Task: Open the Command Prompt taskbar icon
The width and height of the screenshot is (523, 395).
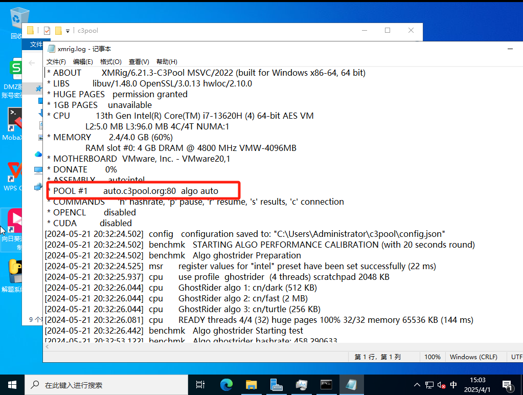Action: (x=326, y=385)
